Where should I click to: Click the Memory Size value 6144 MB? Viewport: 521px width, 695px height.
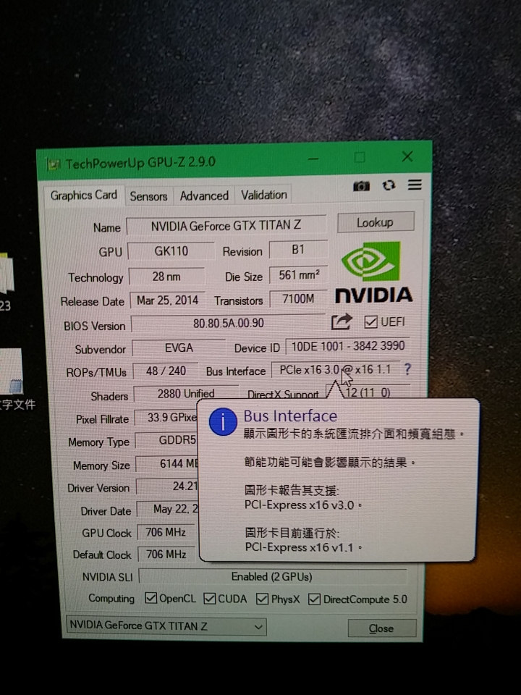[167, 463]
